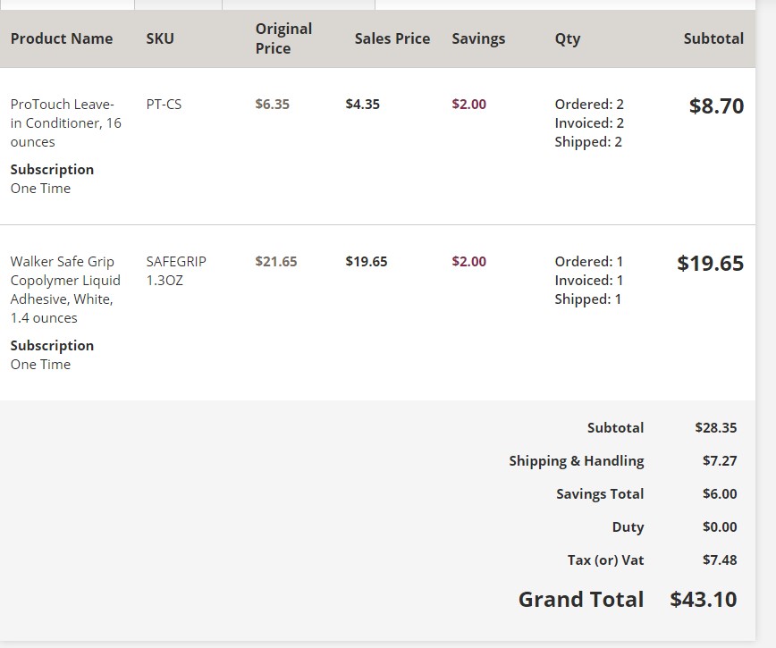The width and height of the screenshot is (776, 648).
Task: Click the PT-CS SKU value
Action: (164, 104)
